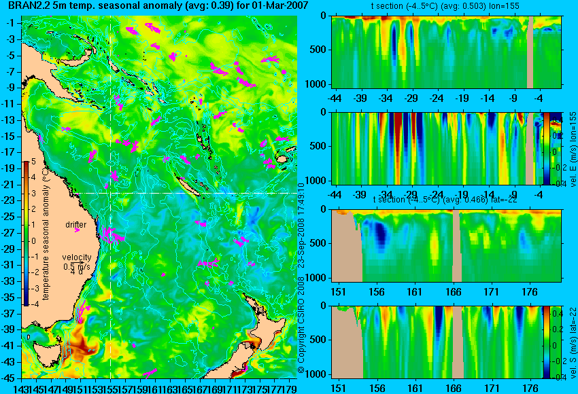Click the 't section' lat=-22 panel title

pos(445,200)
